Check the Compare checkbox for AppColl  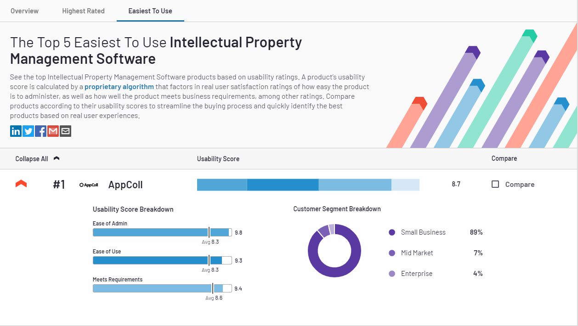(495, 184)
